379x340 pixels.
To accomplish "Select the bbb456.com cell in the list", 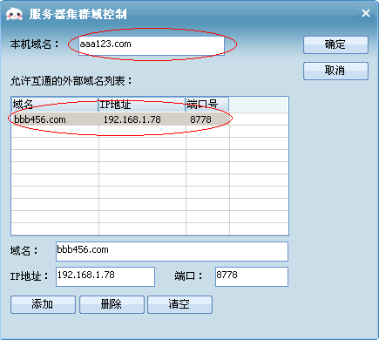I will pyautogui.click(x=55, y=119).
